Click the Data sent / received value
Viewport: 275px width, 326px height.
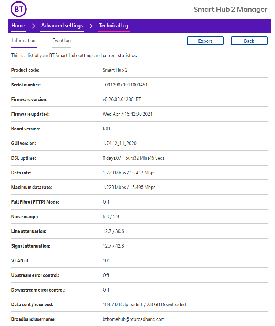point(144,304)
